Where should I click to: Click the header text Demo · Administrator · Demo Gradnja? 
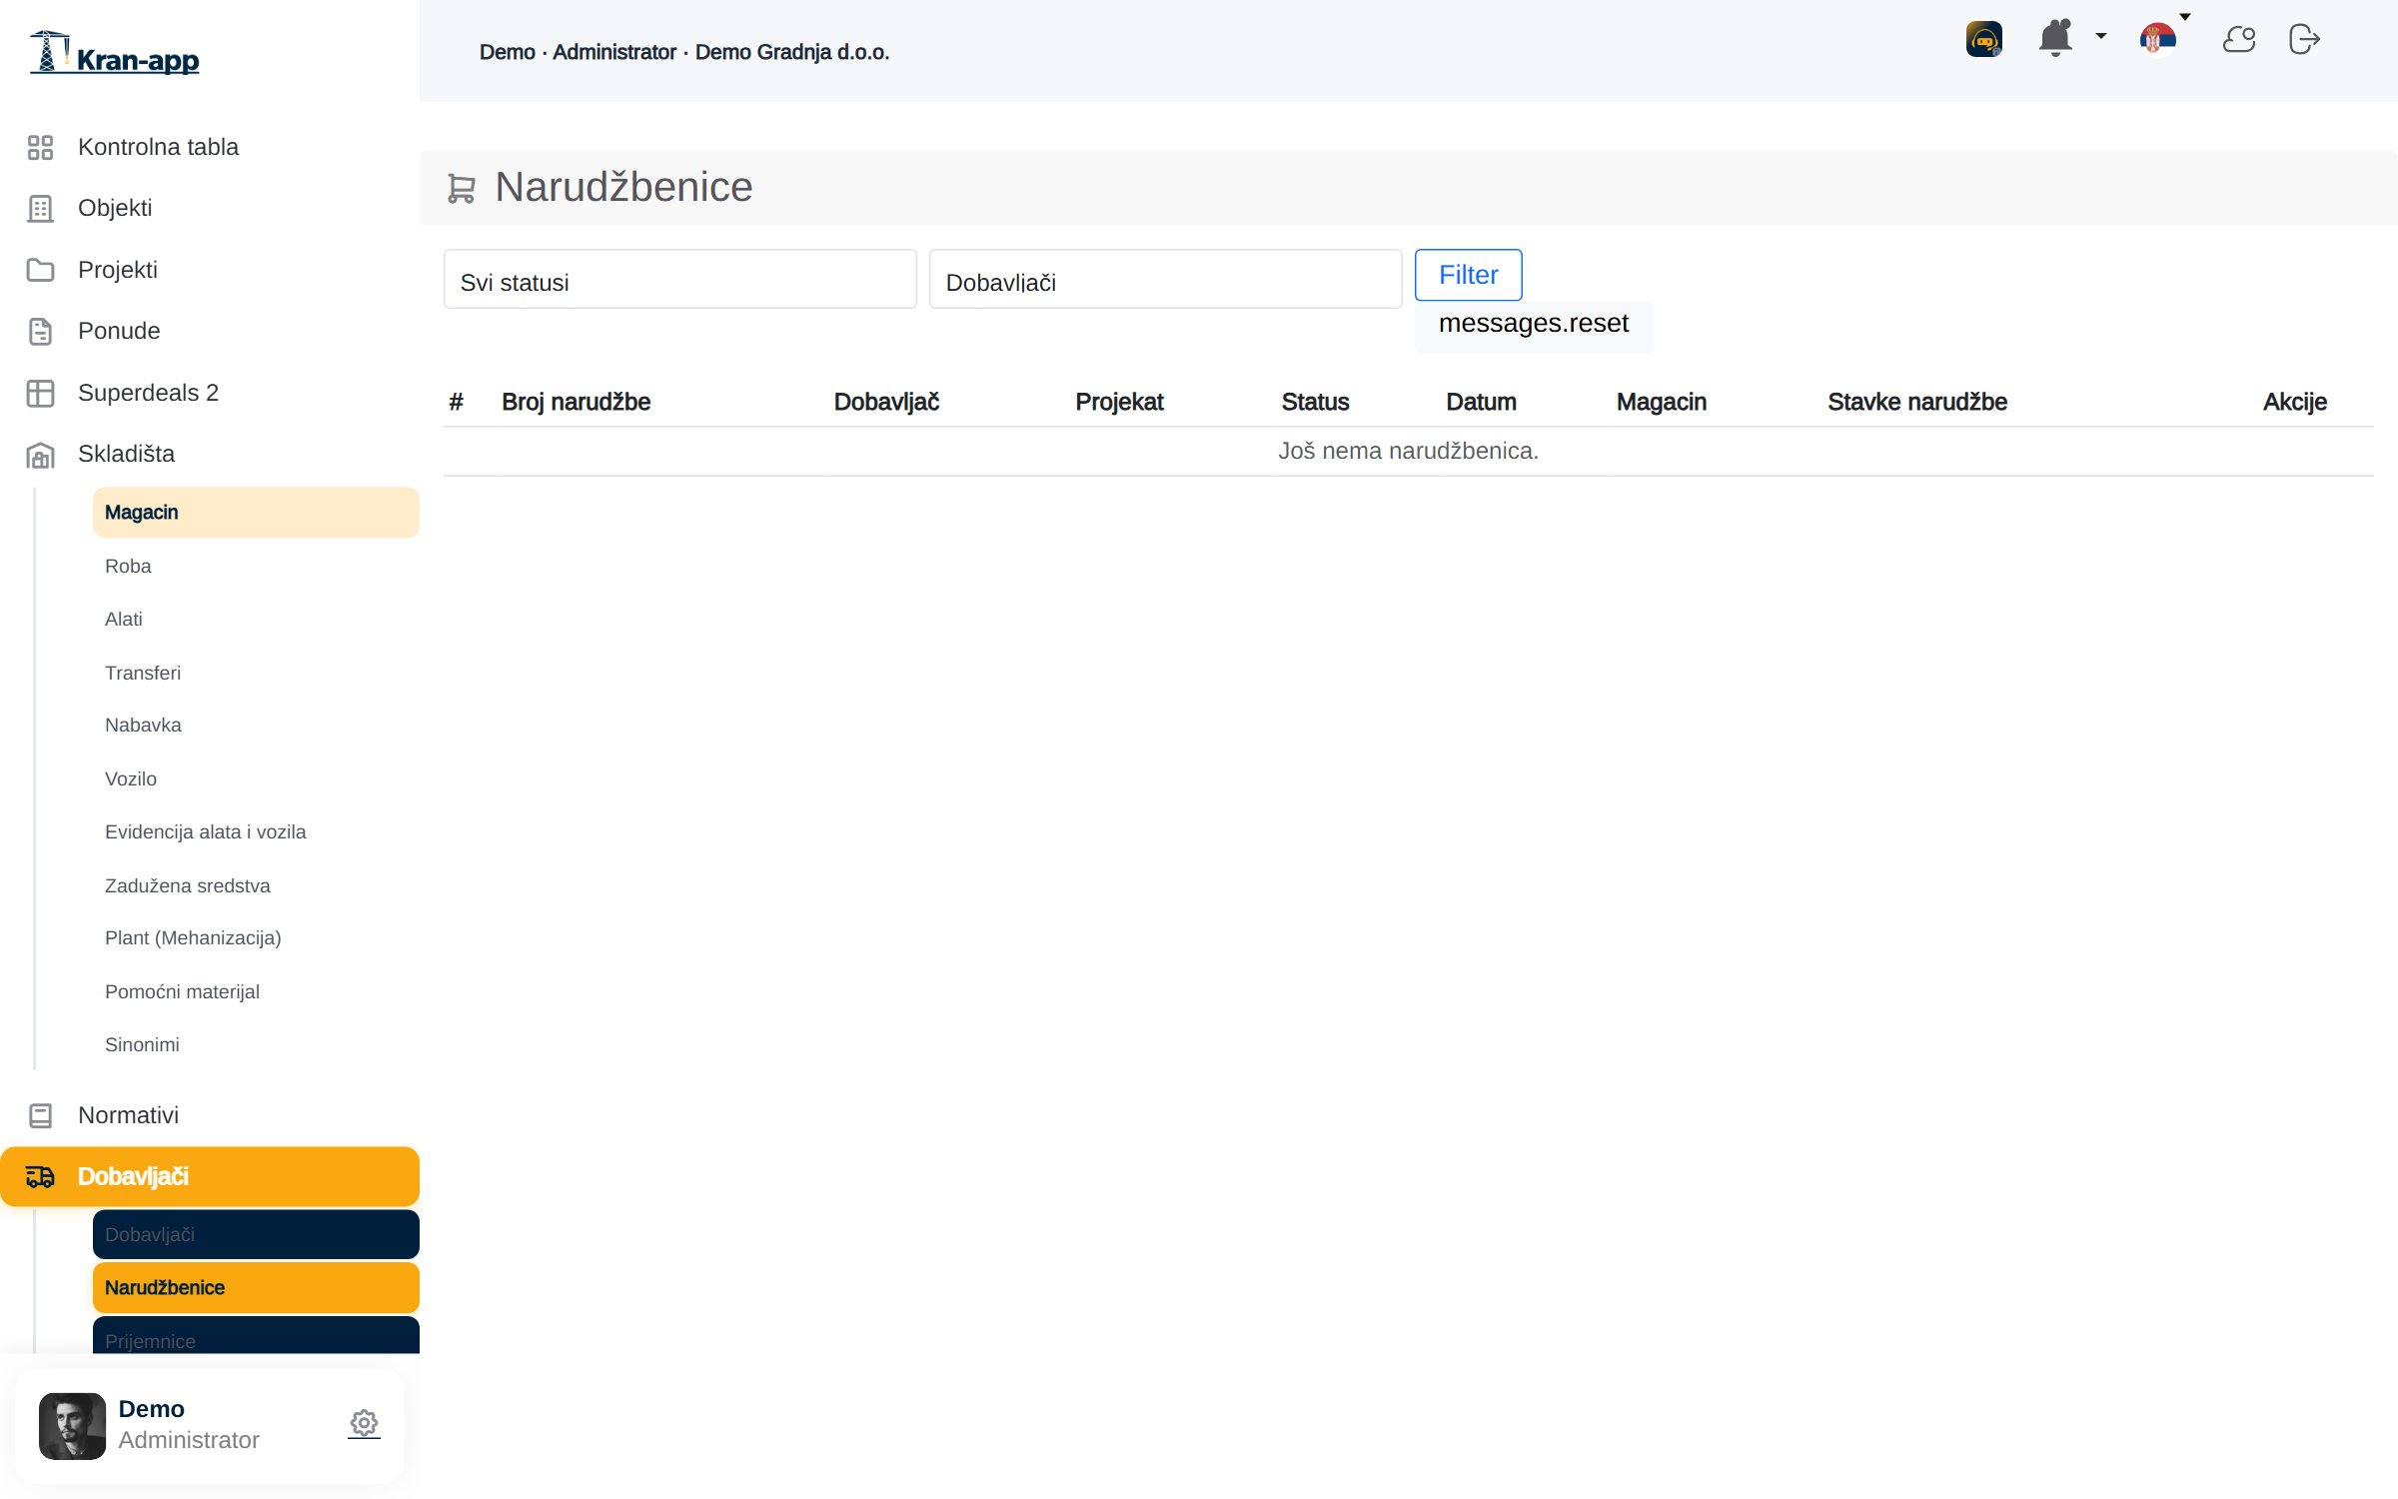point(684,52)
